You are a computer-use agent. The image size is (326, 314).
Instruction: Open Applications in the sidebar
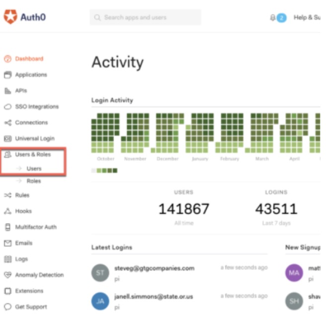pyautogui.click(x=31, y=75)
